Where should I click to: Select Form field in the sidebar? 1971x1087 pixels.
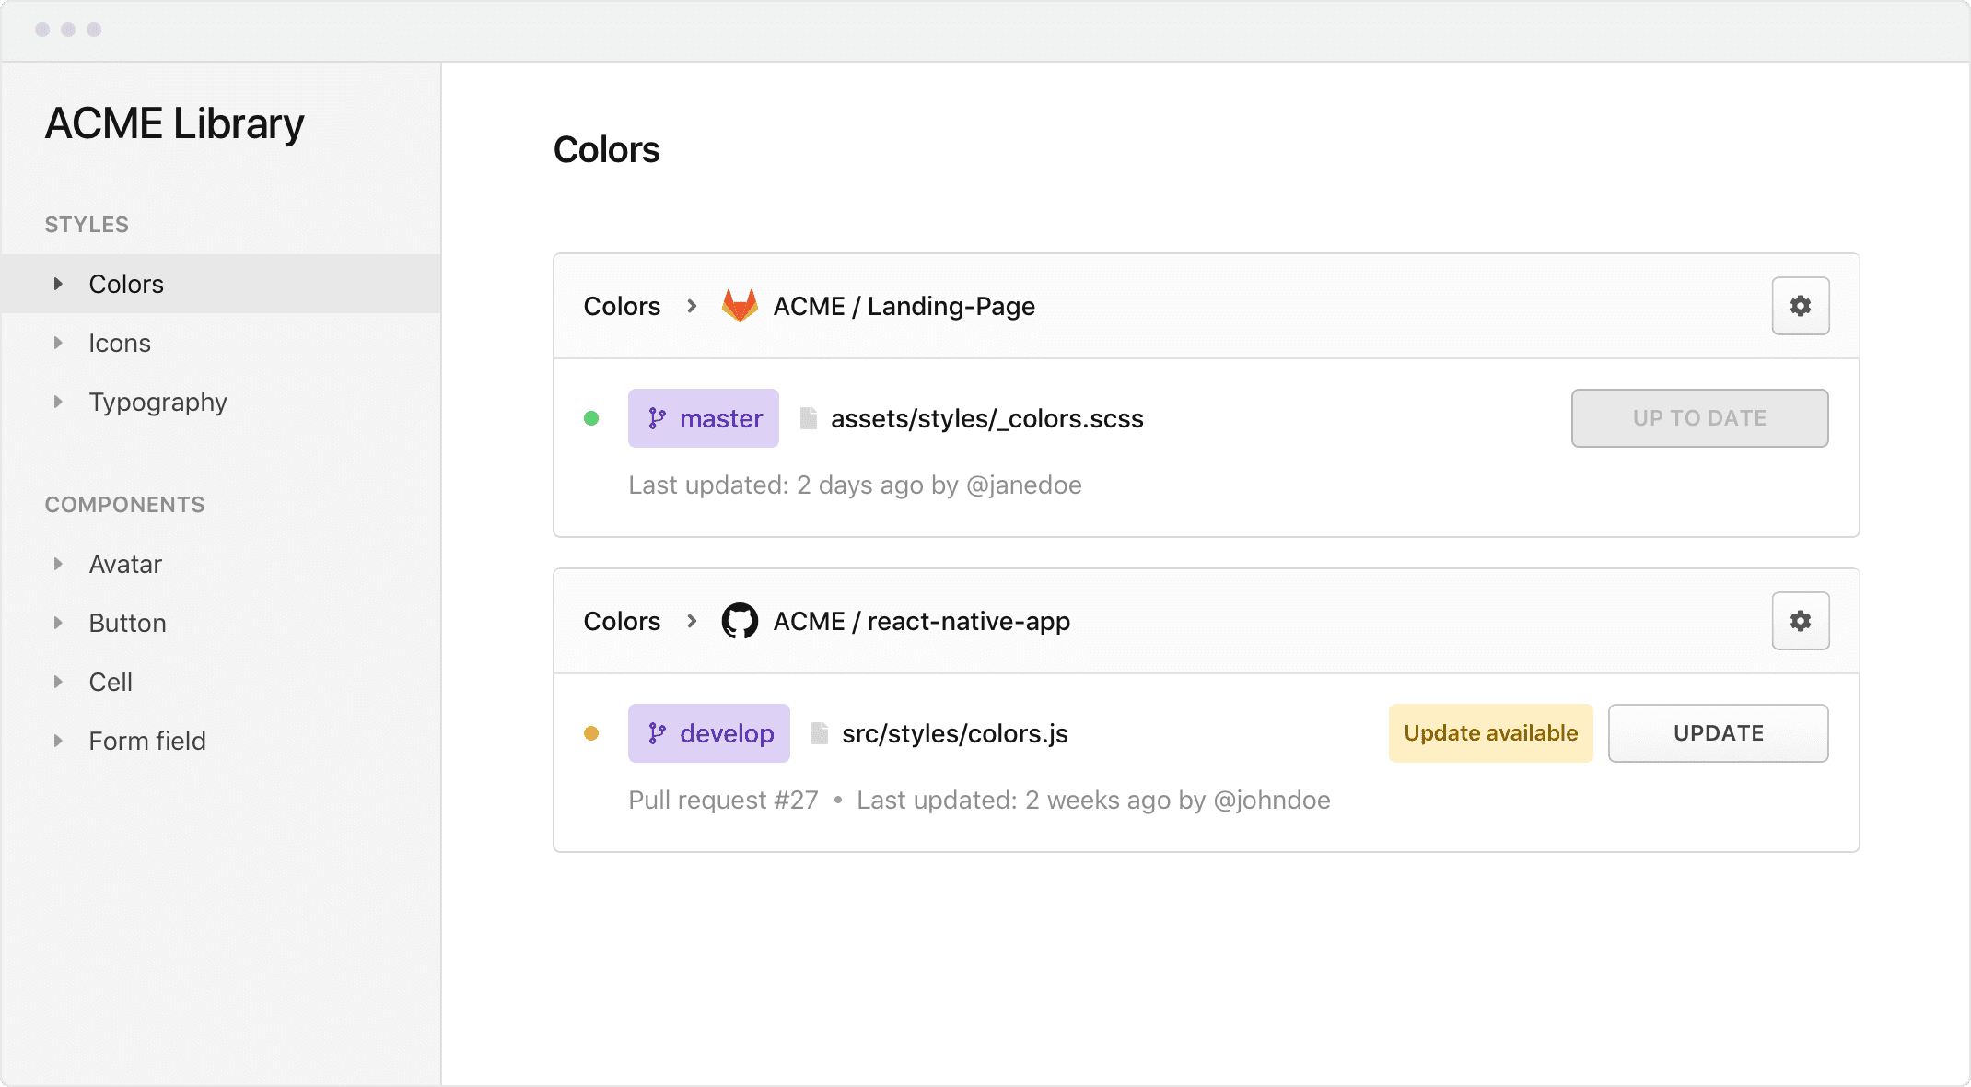(x=147, y=741)
